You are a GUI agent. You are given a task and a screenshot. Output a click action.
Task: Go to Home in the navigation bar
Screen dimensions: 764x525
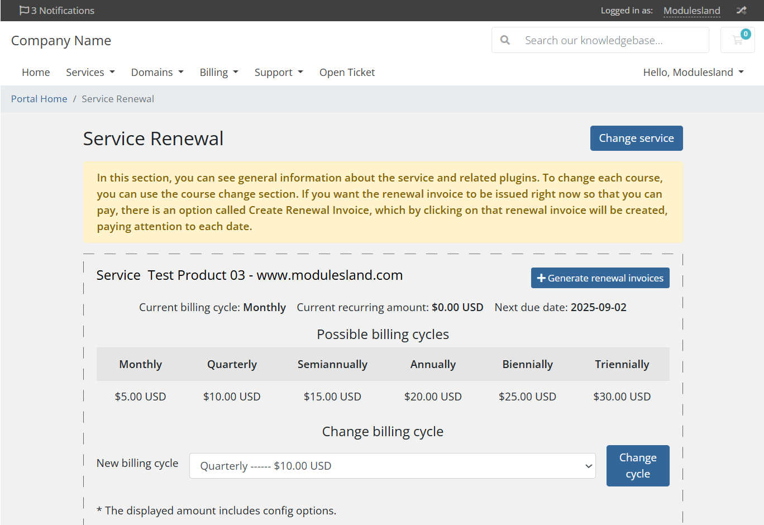pos(36,72)
